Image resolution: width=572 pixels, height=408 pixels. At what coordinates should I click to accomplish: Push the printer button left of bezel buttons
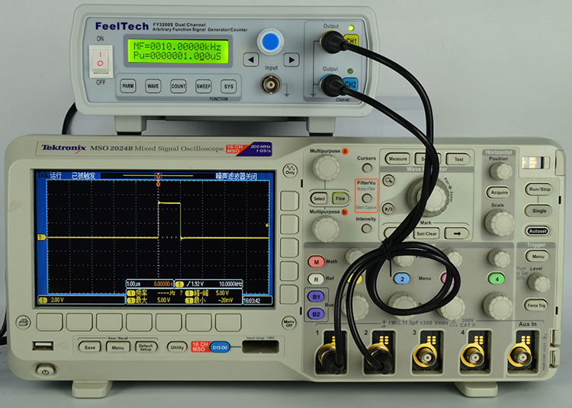(23, 323)
